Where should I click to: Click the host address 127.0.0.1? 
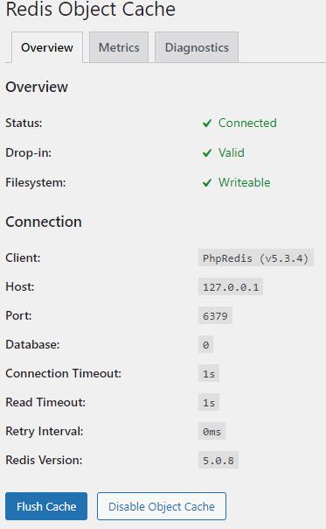tap(231, 287)
